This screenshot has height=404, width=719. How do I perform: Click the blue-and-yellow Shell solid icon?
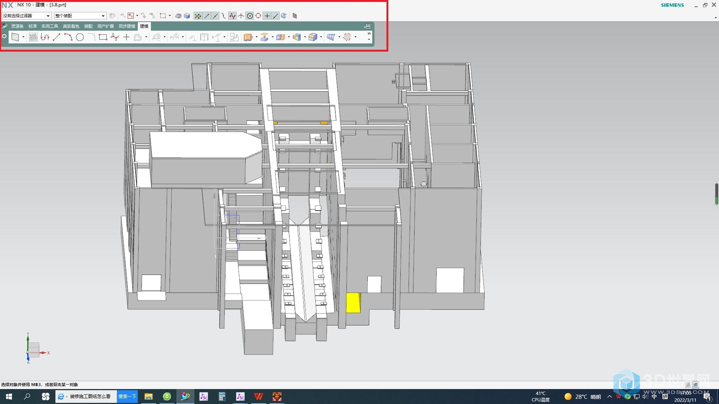point(297,37)
